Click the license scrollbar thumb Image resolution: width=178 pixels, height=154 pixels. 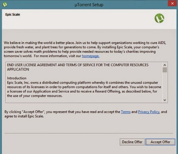point(165,70)
